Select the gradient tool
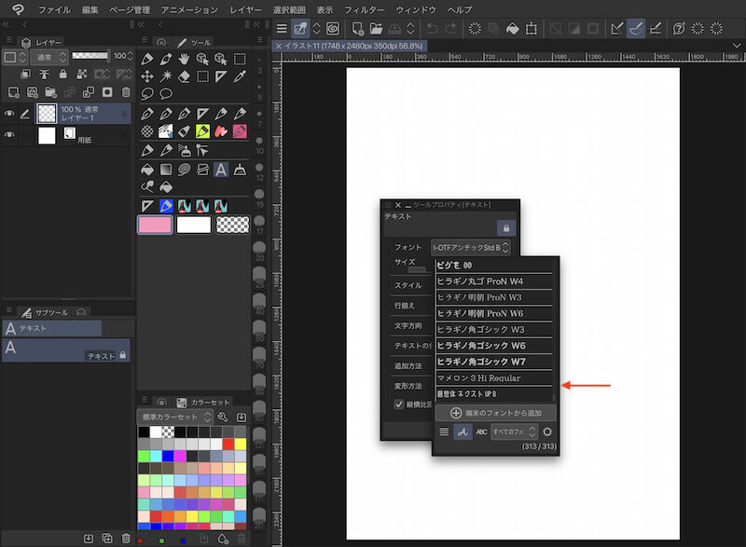The height and width of the screenshot is (547, 746). click(166, 170)
